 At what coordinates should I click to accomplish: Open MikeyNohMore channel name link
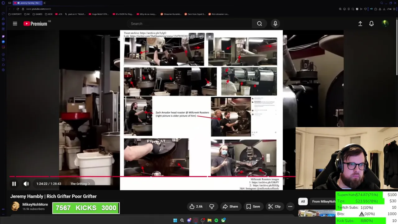click(x=35, y=204)
